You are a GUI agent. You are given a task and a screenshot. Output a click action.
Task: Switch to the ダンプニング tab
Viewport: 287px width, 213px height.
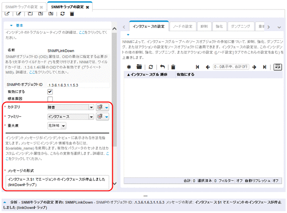coord(241,27)
